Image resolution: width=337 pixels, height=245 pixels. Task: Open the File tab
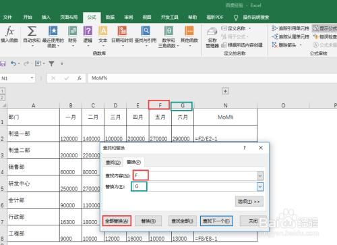(7, 18)
